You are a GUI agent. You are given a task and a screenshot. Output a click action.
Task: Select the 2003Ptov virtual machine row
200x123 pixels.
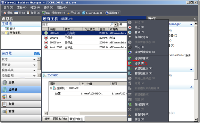[84, 42]
